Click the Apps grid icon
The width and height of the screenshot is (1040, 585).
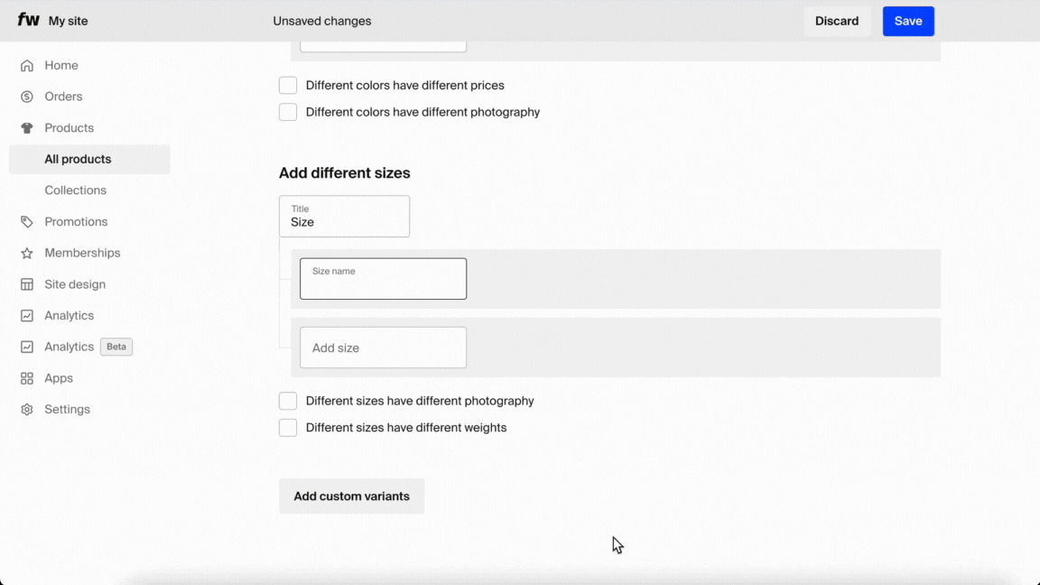pos(25,377)
